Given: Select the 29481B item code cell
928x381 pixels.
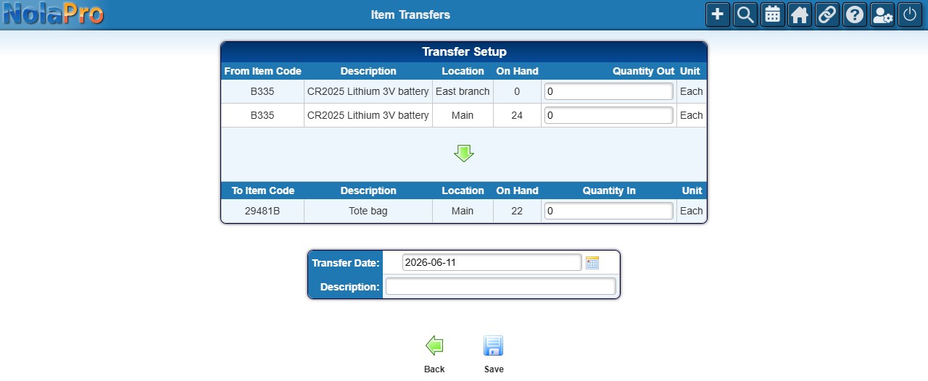Looking at the screenshot, I should click(262, 211).
